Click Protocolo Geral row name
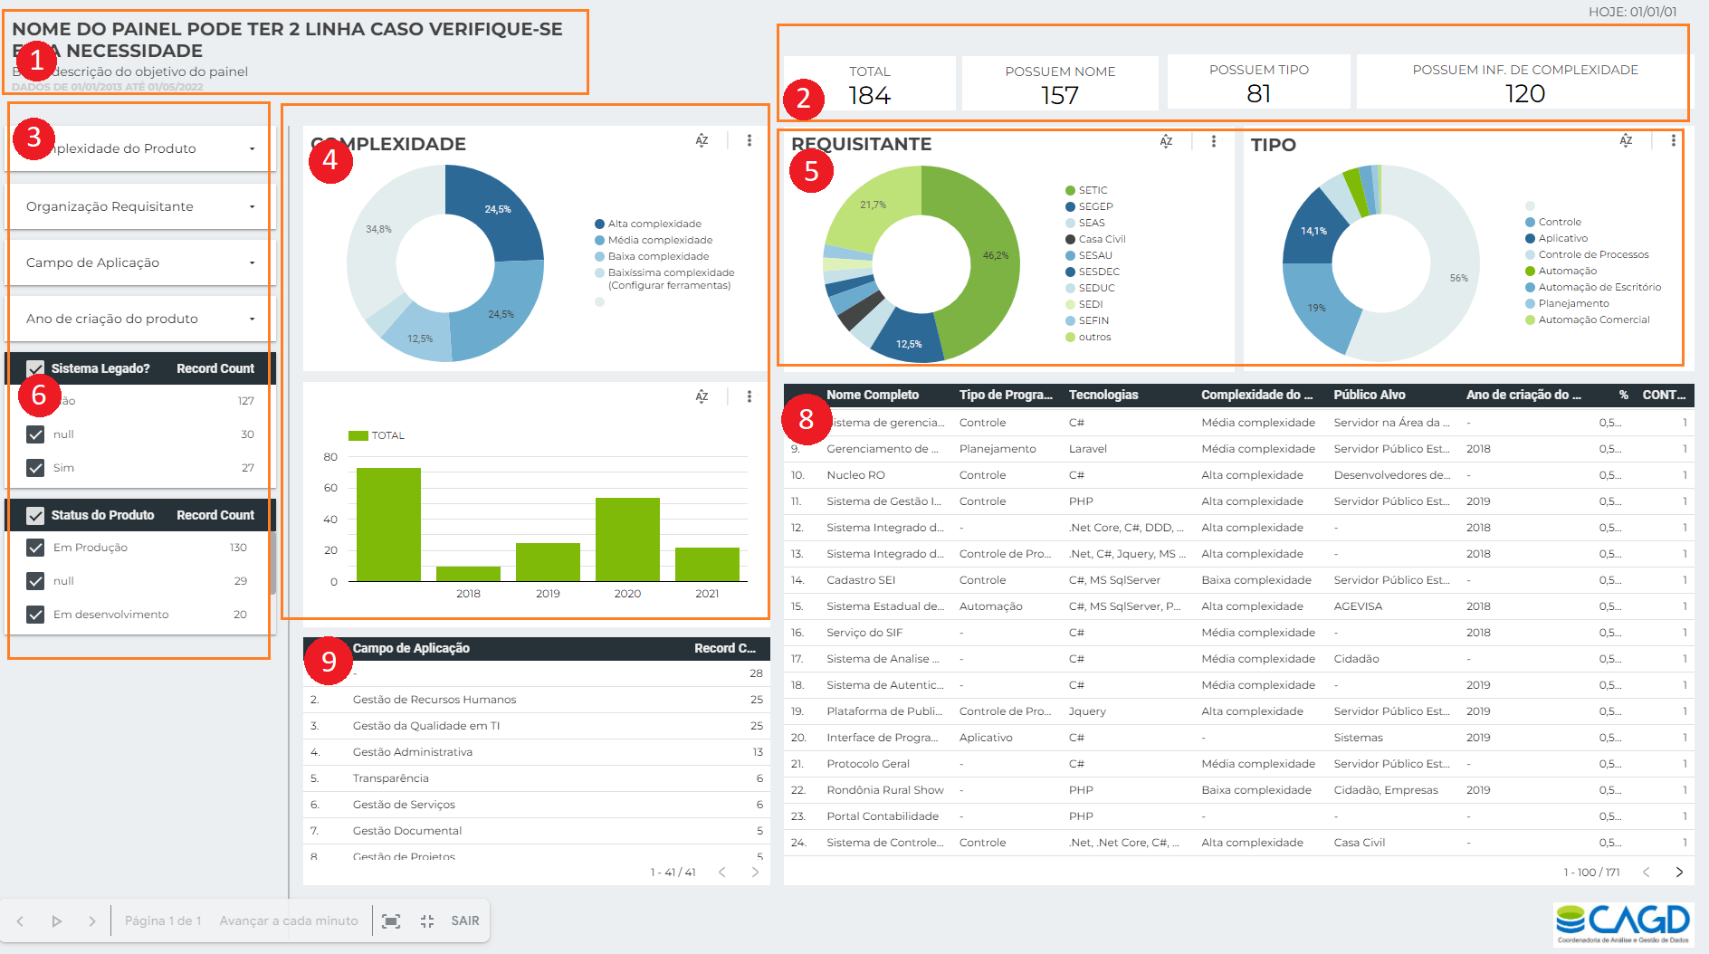 coord(867,764)
